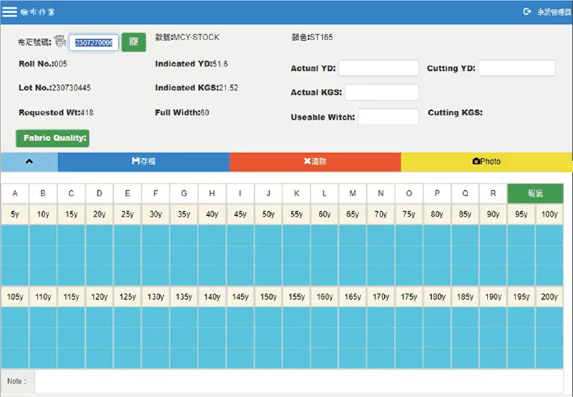Click the red 清除 clear button
Viewport: 573px width, 397px height.
[x=315, y=162]
